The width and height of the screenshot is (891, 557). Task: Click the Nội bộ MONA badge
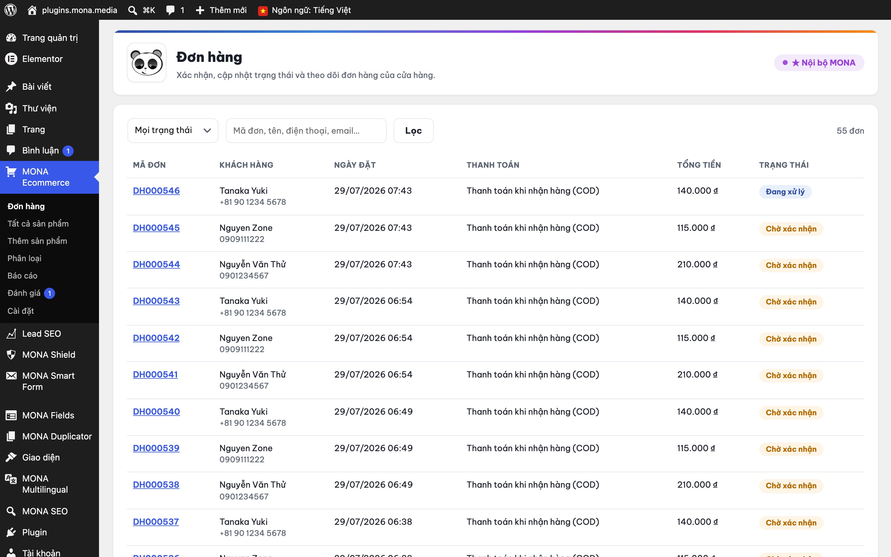tap(819, 63)
